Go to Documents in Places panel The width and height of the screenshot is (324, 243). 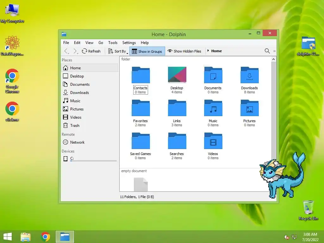[x=90, y=84]
